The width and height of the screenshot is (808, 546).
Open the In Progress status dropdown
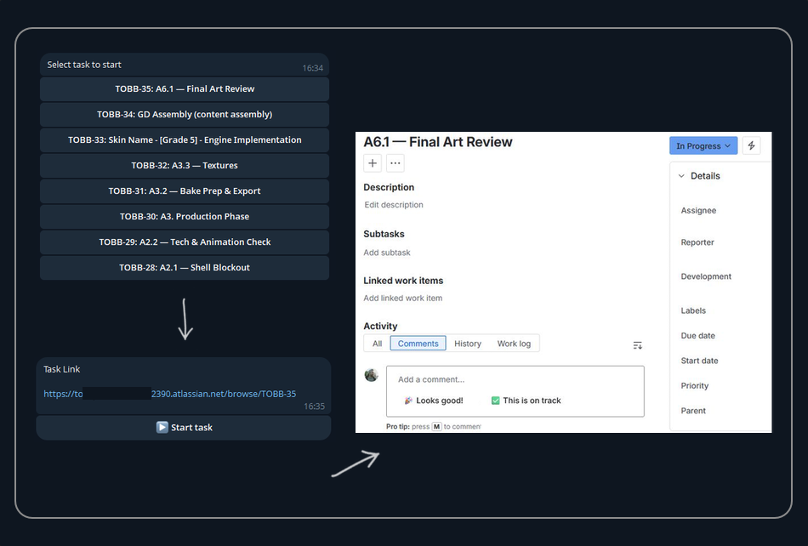[703, 145]
